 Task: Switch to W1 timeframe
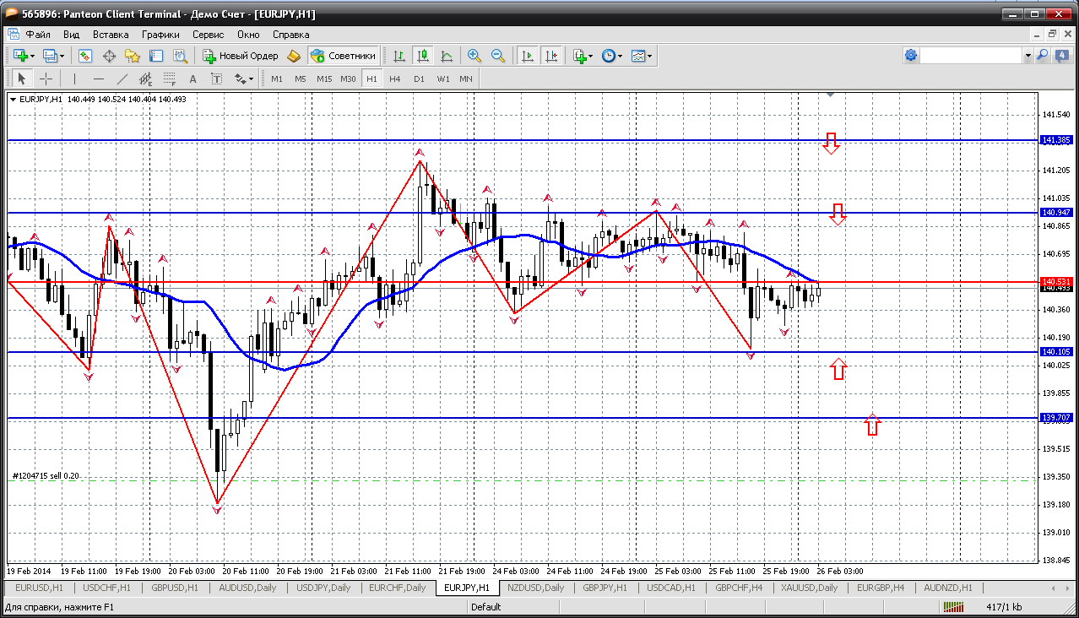(x=443, y=79)
